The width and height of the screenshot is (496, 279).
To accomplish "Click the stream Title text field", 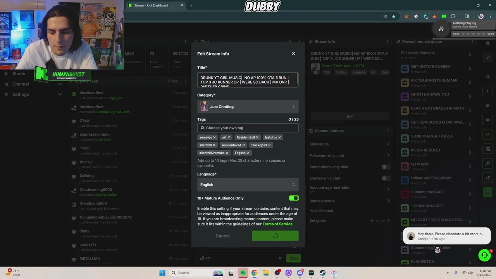I will pyautogui.click(x=248, y=80).
